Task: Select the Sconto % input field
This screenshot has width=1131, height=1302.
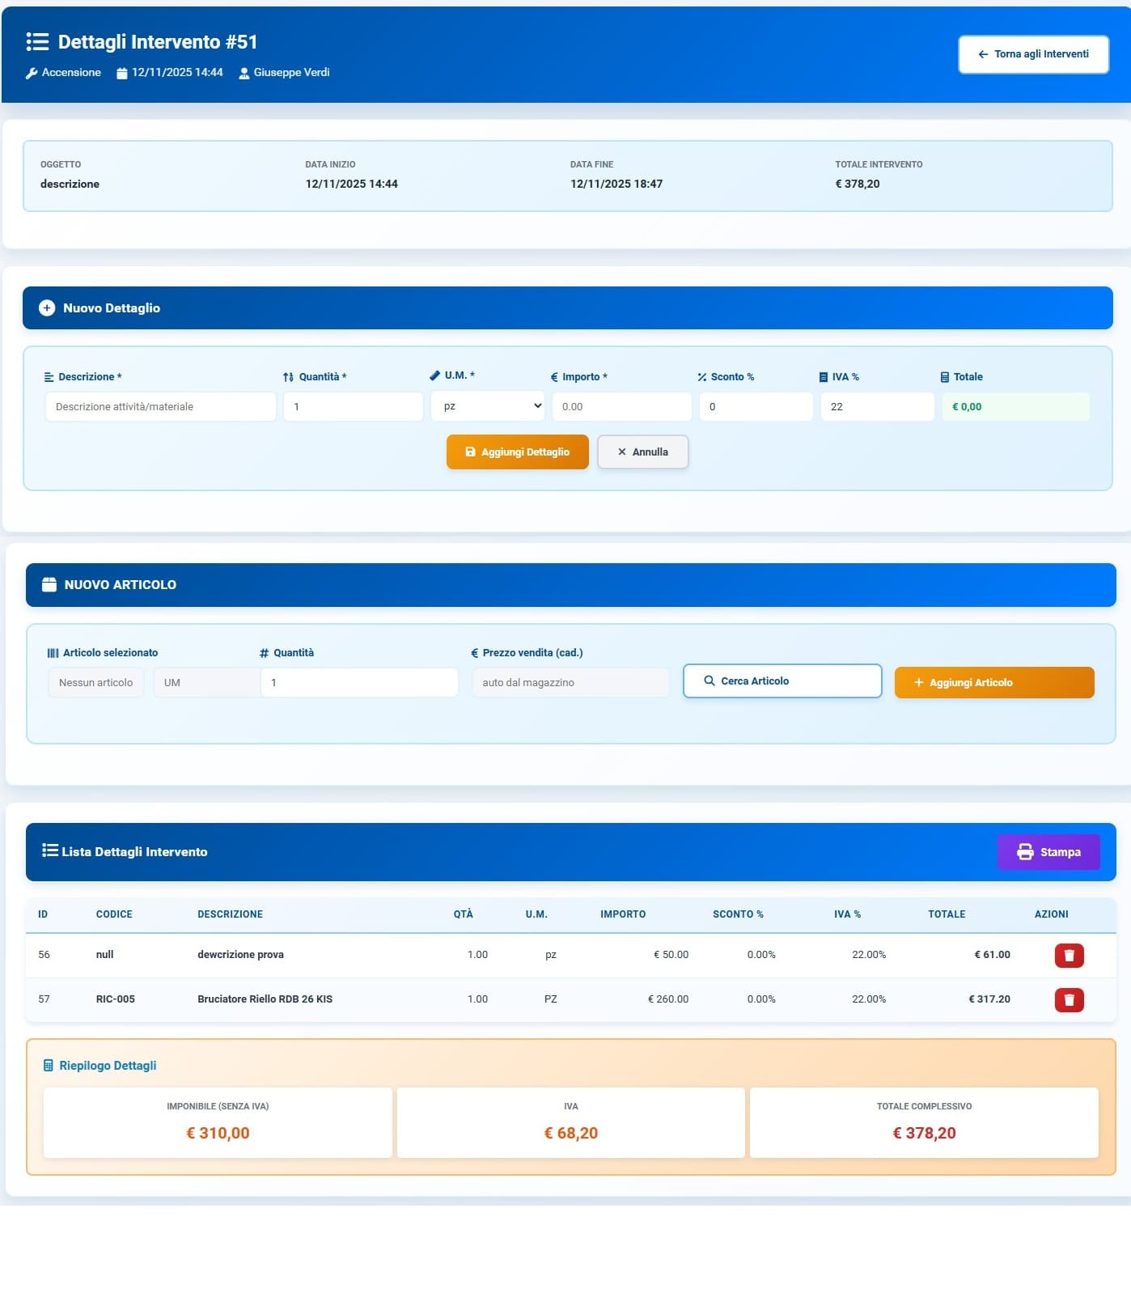Action: coord(755,406)
